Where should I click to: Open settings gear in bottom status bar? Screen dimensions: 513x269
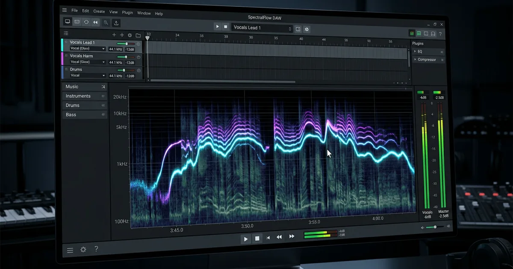click(83, 249)
